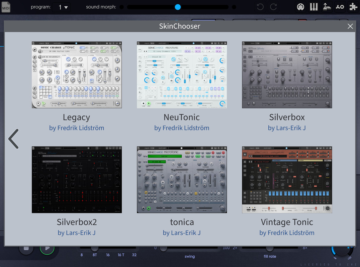Select the NeuTonic skin thumbnail

click(182, 75)
